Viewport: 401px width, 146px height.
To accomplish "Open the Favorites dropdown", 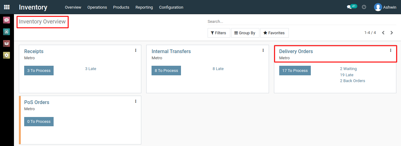I will point(274,33).
